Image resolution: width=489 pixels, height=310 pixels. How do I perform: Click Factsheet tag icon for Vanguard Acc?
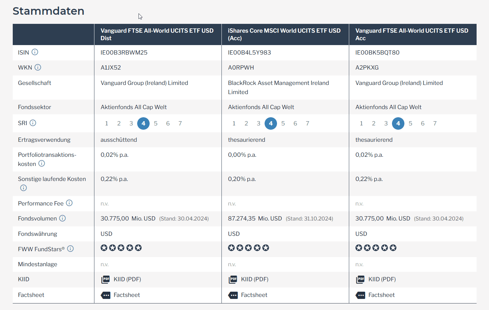pyautogui.click(x=360, y=295)
